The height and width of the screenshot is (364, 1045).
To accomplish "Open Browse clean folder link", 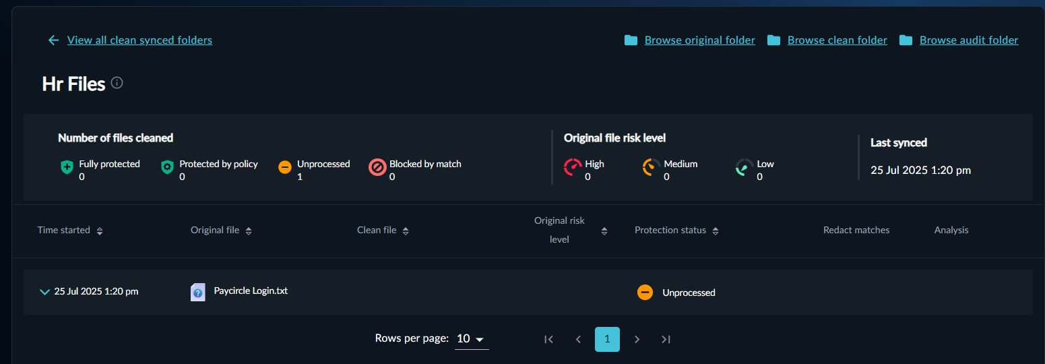I will [837, 40].
